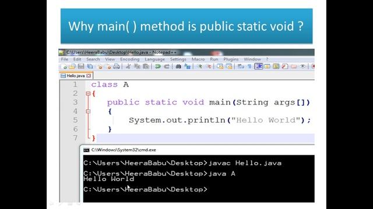Open Find using the binoculars icon

pyautogui.click(x=178, y=67)
